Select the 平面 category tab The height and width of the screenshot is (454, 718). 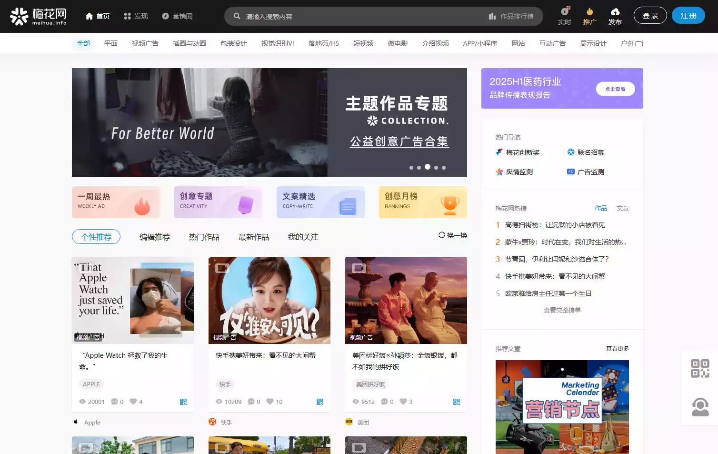coord(111,43)
